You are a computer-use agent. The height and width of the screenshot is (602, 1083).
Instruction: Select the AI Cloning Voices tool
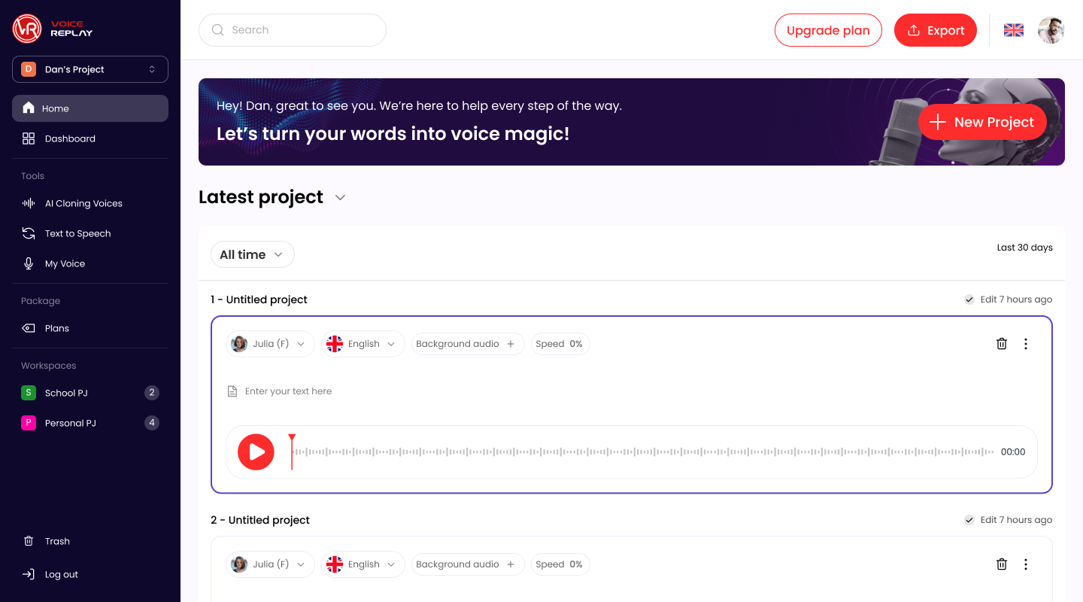pyautogui.click(x=83, y=203)
